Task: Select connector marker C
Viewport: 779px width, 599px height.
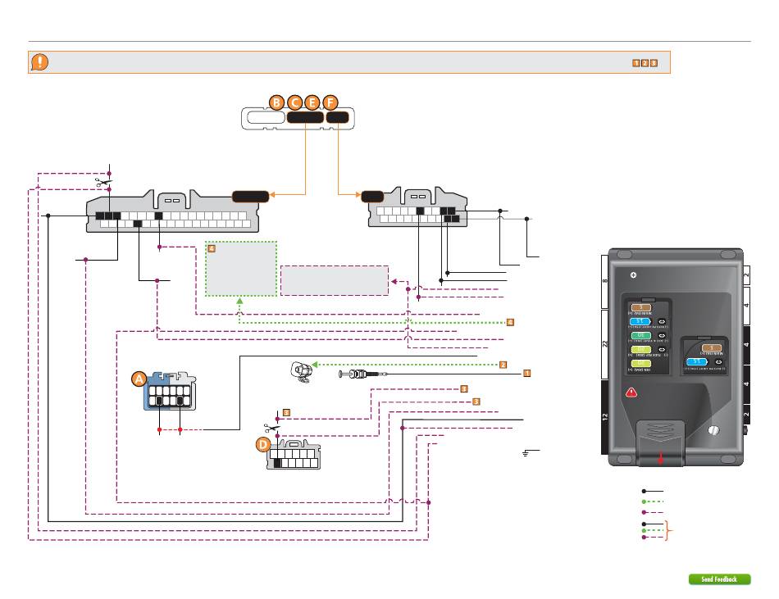Action: point(294,102)
